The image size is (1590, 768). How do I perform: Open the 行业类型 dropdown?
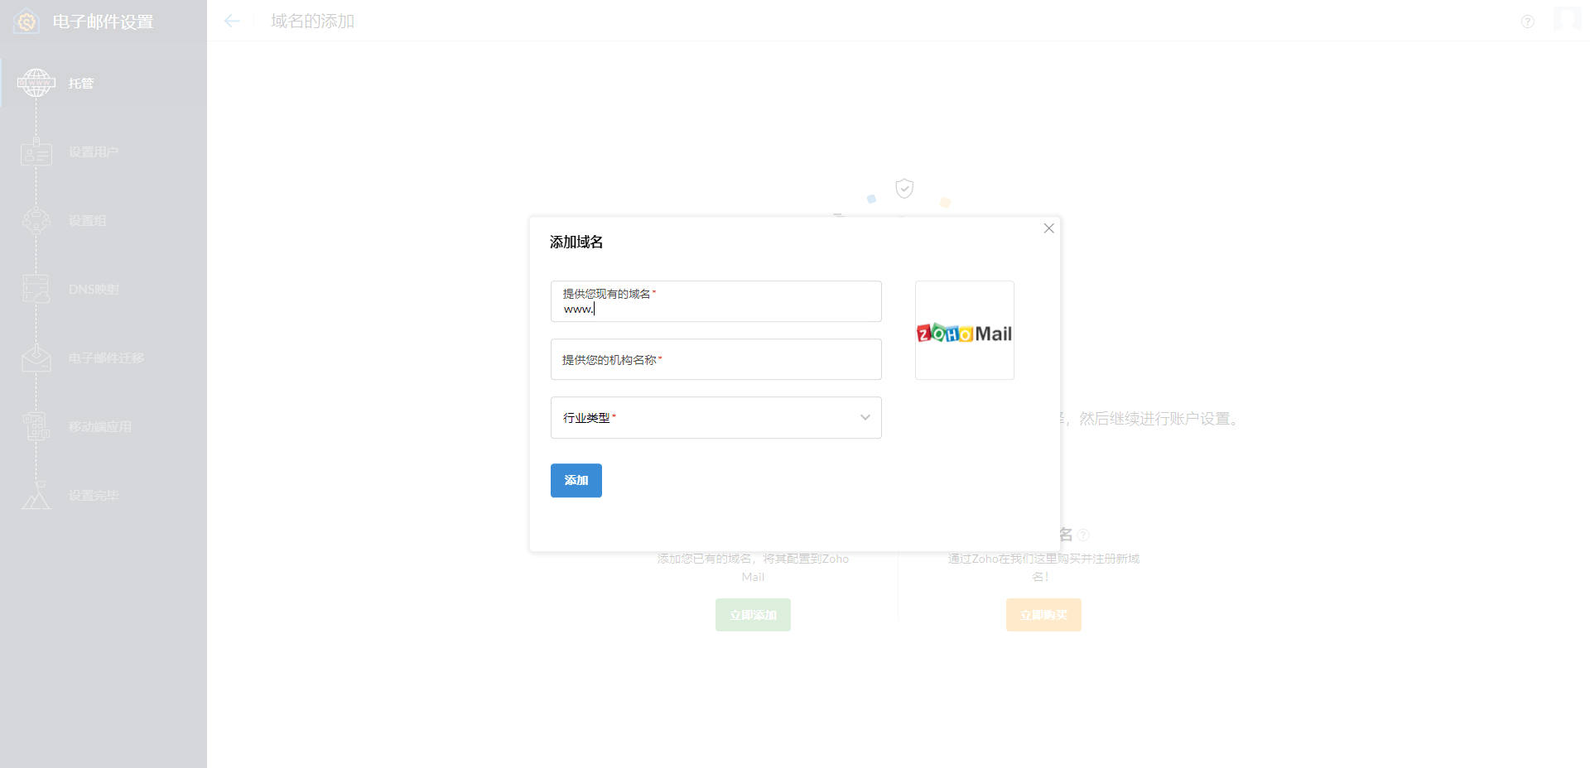(715, 417)
